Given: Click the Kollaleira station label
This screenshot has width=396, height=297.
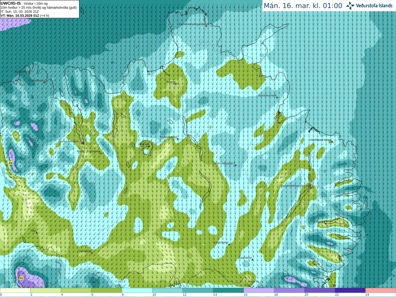Looking at the screenshot, I should pyautogui.click(x=319, y=222).
